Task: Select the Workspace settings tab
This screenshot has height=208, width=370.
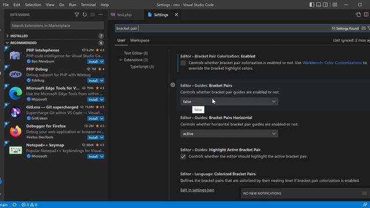Action: pyautogui.click(x=140, y=40)
